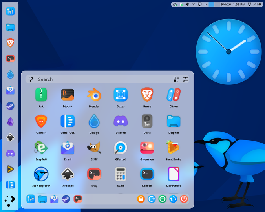Show notifications via the bell icon
The height and width of the screenshot is (212, 265).
tap(249, 4)
